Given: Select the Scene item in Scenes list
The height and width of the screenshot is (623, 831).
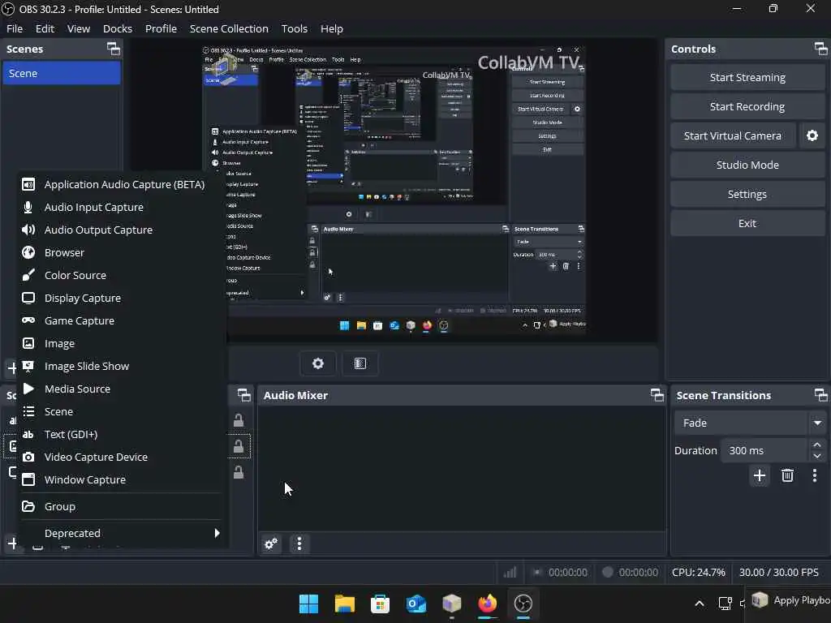Looking at the screenshot, I should pos(62,73).
